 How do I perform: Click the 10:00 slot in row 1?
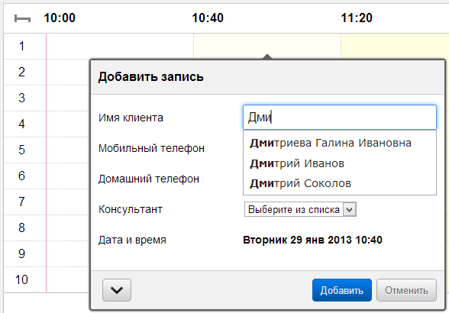coord(120,46)
